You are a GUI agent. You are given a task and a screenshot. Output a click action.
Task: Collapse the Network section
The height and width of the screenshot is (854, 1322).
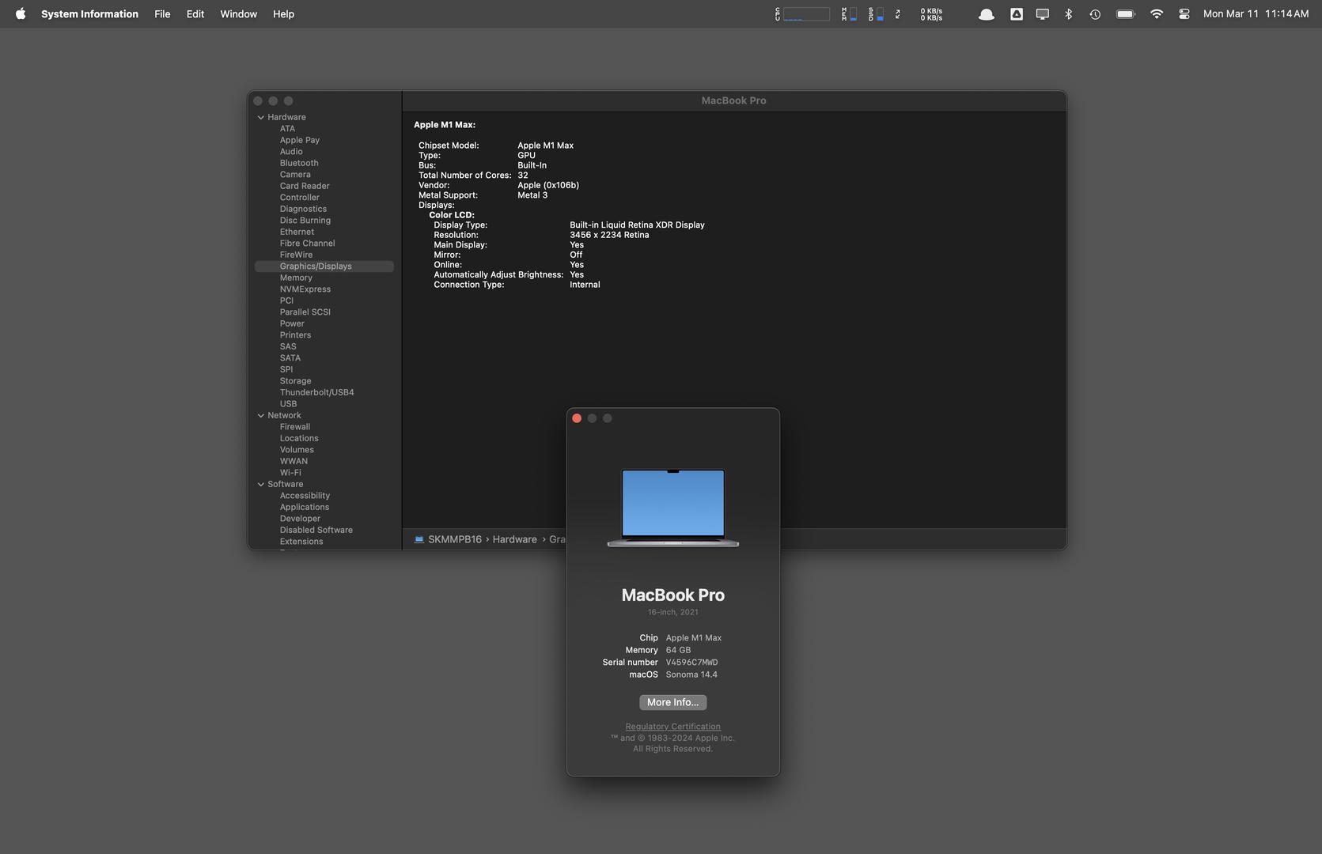(x=261, y=415)
